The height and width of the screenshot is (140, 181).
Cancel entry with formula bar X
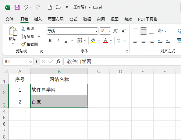44,61
